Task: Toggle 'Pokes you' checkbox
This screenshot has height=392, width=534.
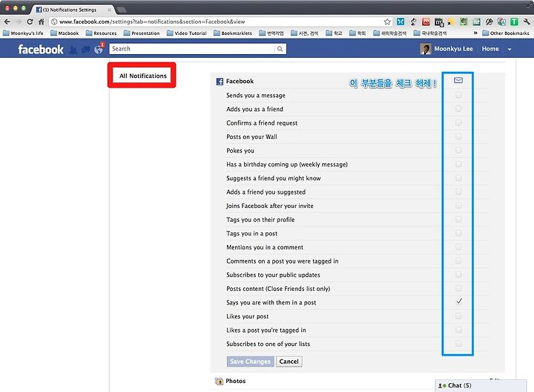Action: 458,150
